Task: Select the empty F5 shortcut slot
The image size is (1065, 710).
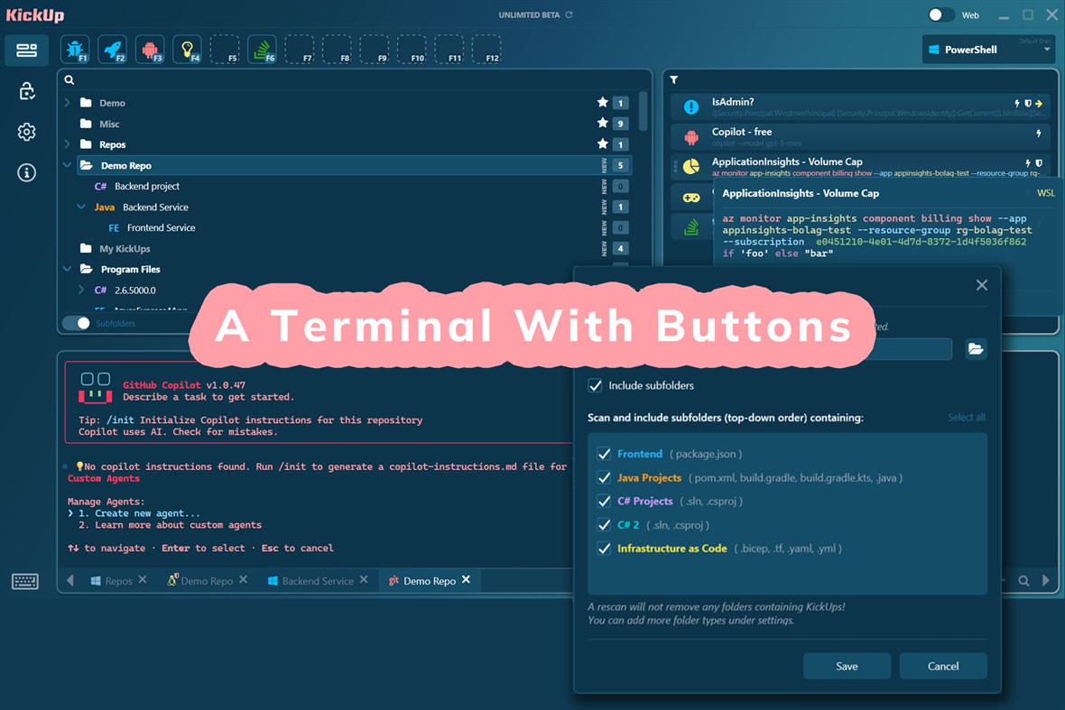Action: (x=225, y=50)
